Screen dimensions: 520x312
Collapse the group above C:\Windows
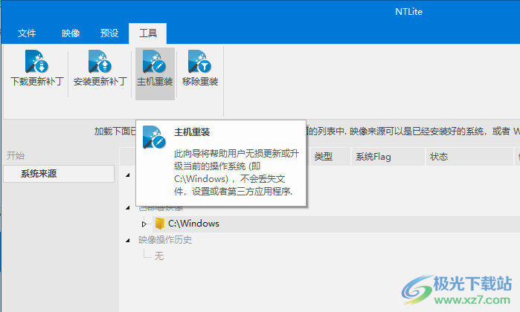[128, 208]
